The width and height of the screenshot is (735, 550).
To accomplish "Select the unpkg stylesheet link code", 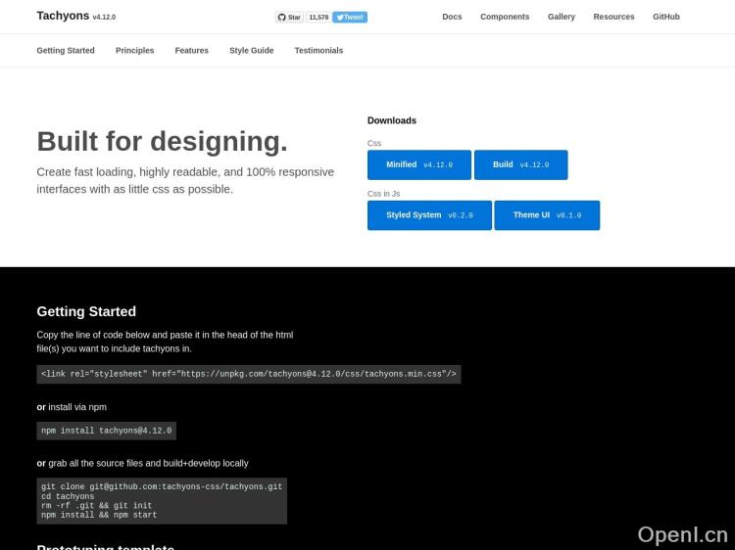I will point(249,374).
